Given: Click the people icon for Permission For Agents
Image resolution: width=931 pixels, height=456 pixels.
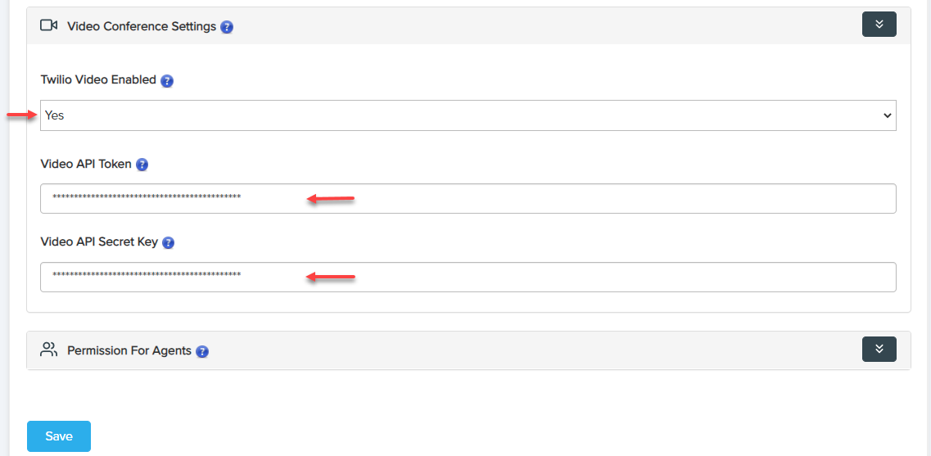Looking at the screenshot, I should (49, 350).
